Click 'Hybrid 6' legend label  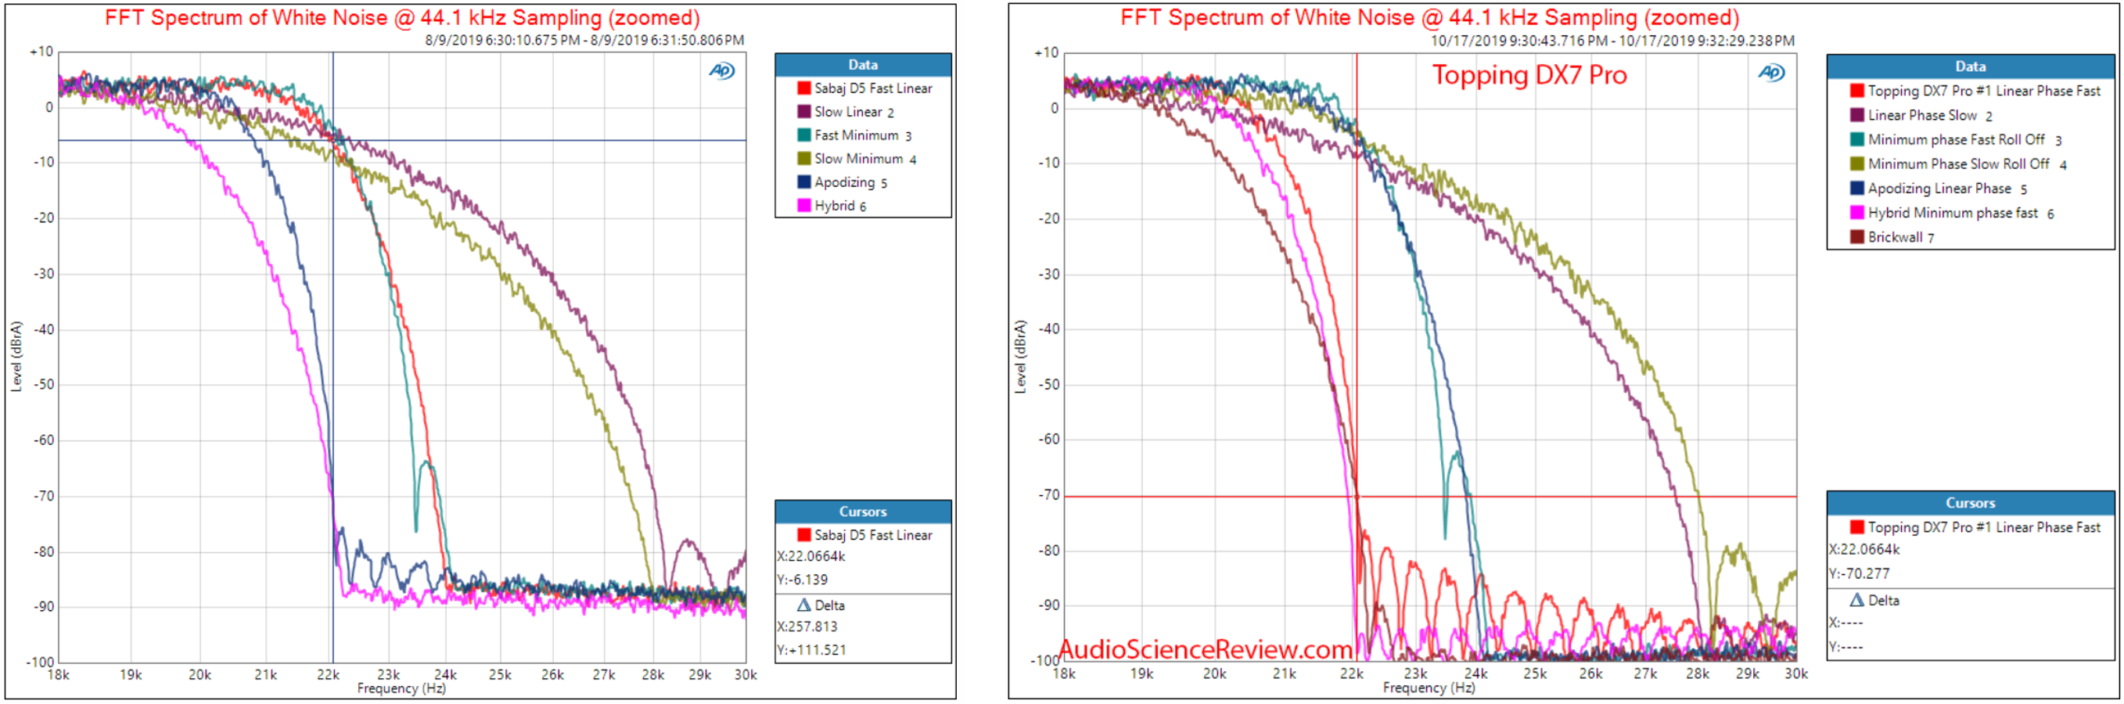point(839,205)
